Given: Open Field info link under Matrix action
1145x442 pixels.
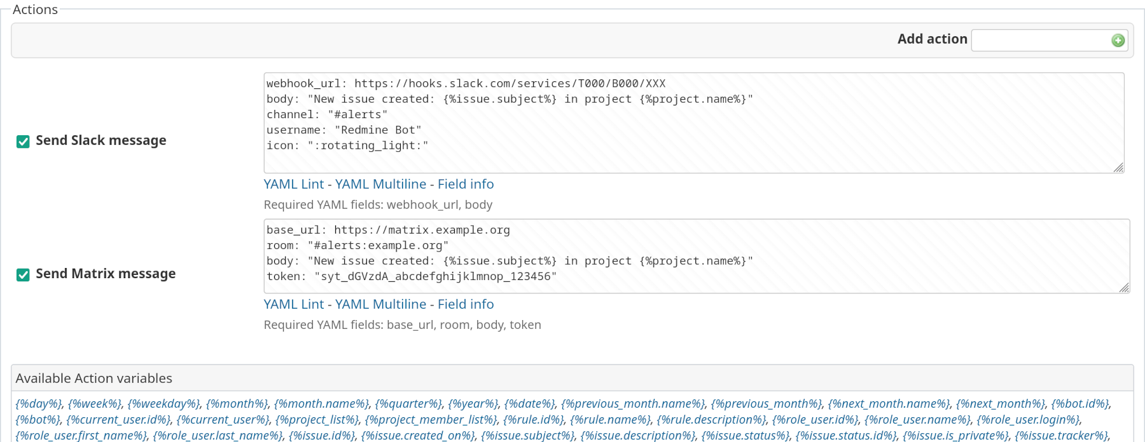Looking at the screenshot, I should (466, 304).
